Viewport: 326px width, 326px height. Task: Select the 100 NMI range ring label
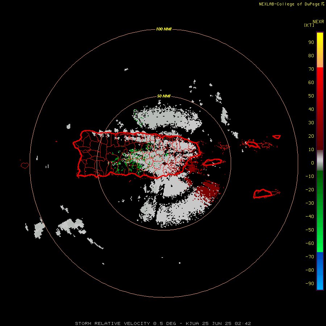click(164, 29)
